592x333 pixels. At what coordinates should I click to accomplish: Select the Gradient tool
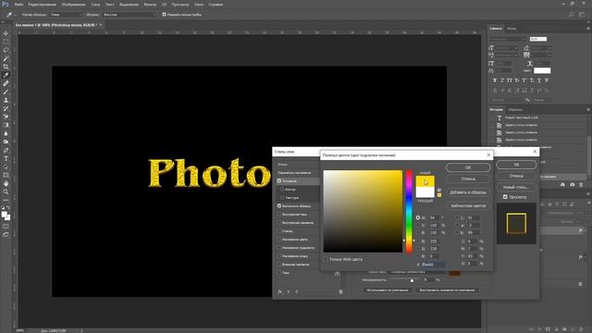6,125
